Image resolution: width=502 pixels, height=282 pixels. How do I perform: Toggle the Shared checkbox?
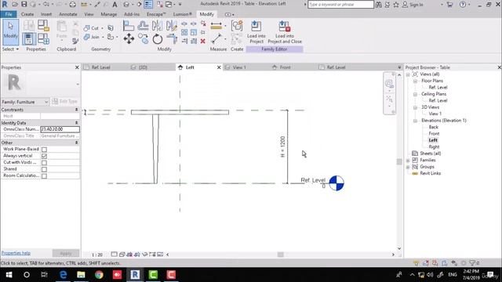click(x=44, y=169)
